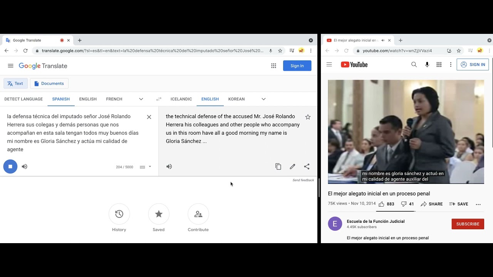Screen dimensions: 493x277
Task: Expand more source languages dropdown
Action: (141, 99)
